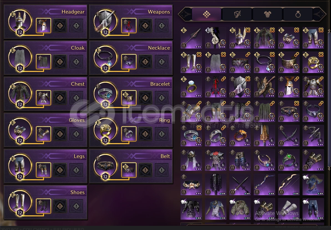Switch to the all items filter tab
This screenshot has height=230, width=331.
pyautogui.click(x=207, y=14)
